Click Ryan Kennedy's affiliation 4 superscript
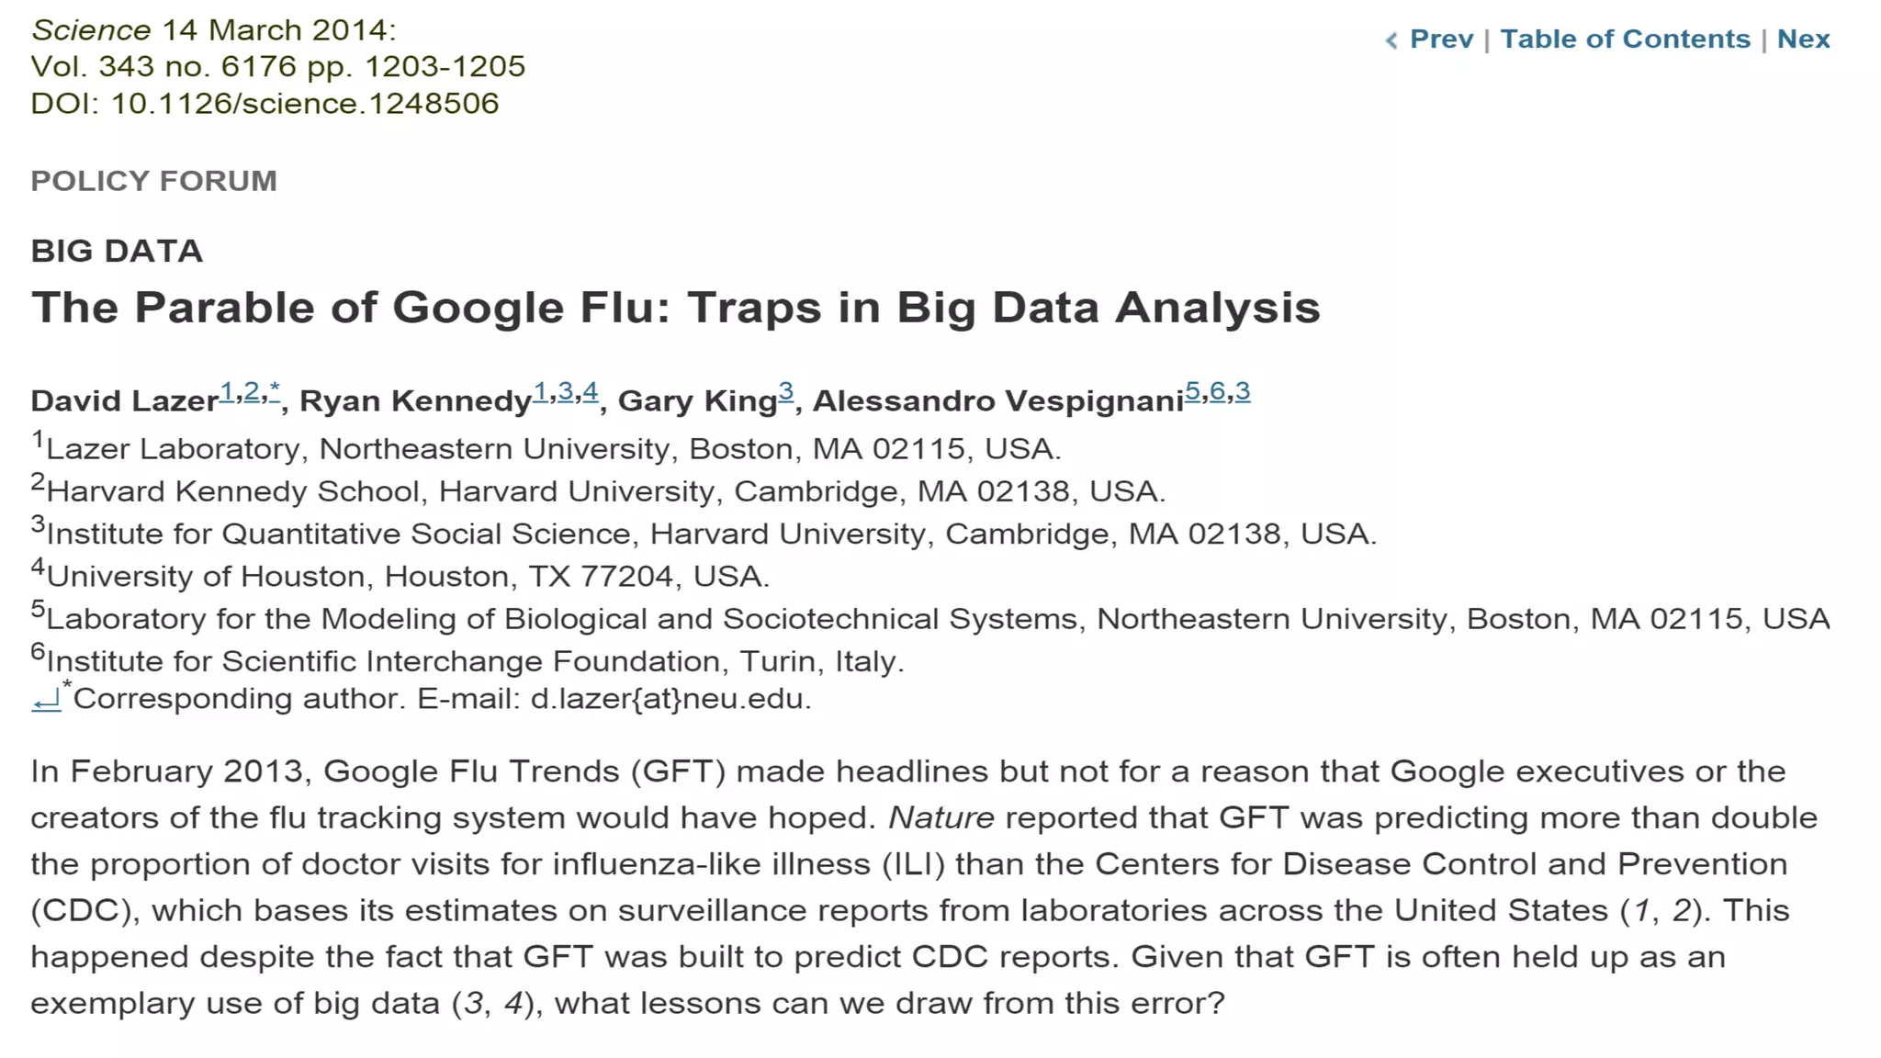 (590, 393)
